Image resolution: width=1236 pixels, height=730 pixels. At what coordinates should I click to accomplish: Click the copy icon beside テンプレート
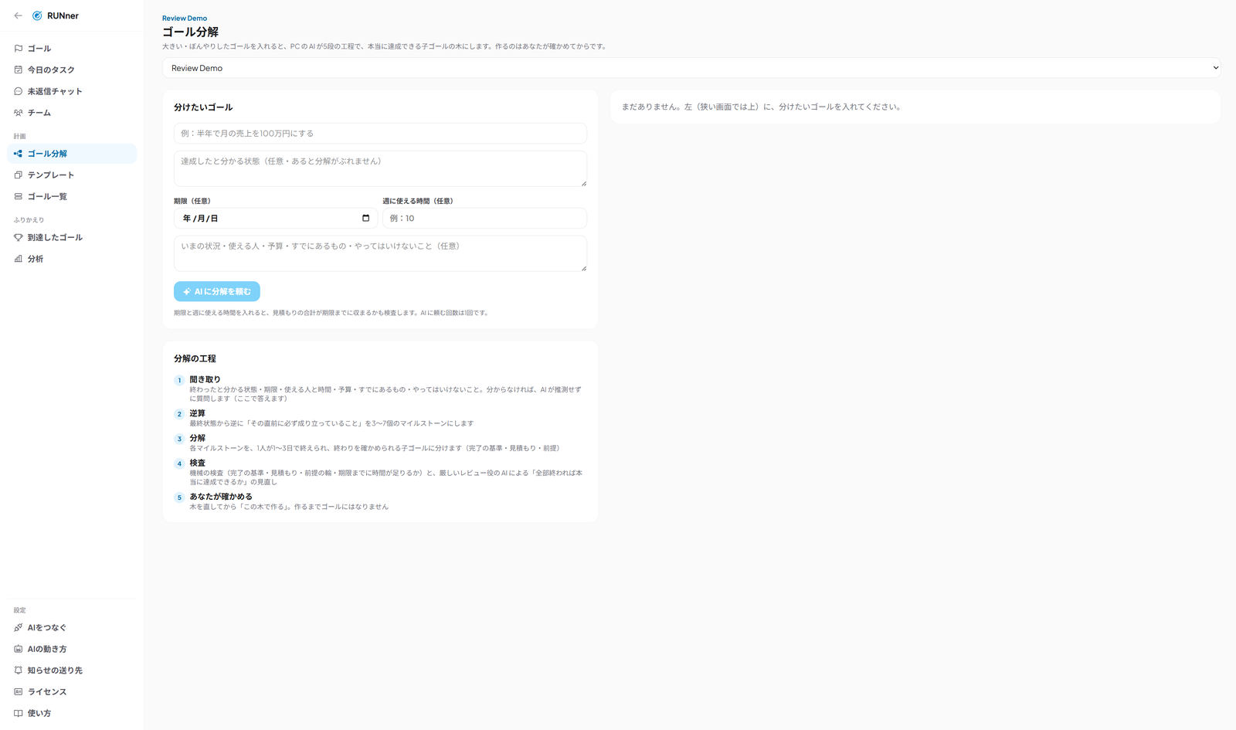[x=19, y=175]
